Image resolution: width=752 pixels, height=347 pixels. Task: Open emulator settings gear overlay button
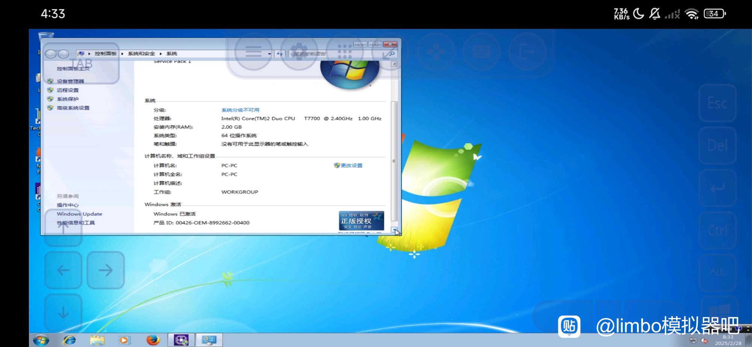click(x=299, y=52)
